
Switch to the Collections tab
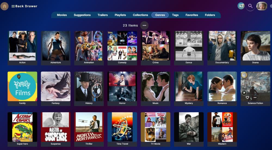pos(141,15)
